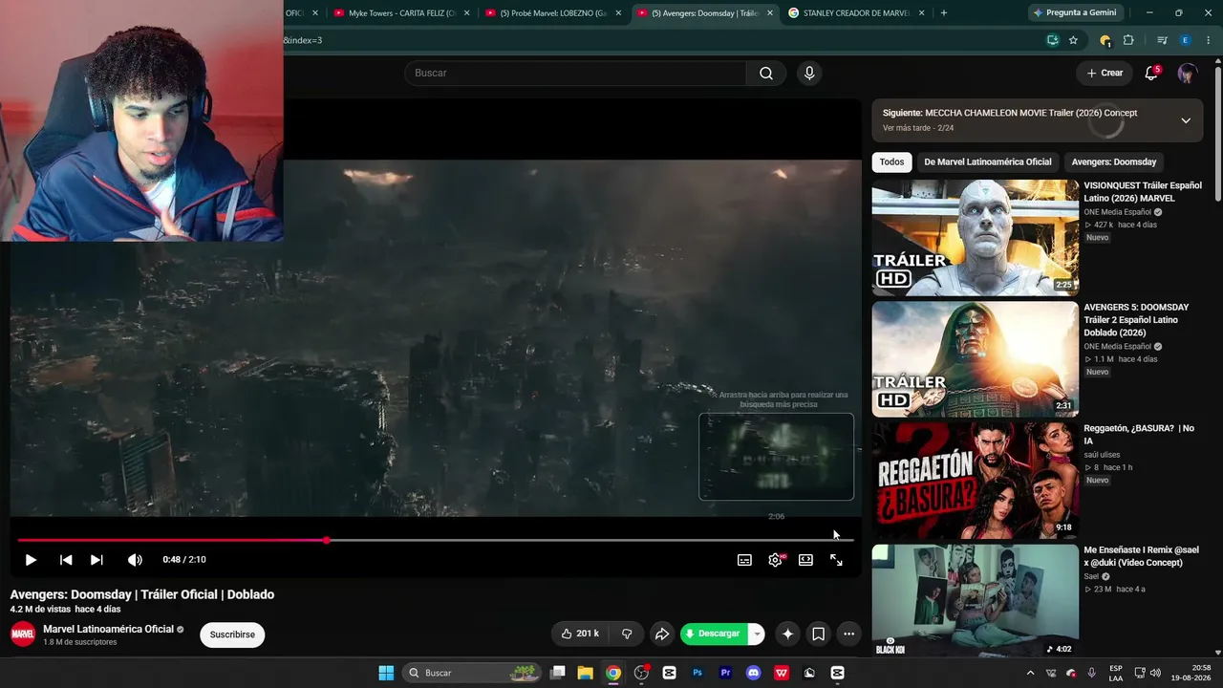Open Me Enseñaste I Remix video title
Screen dimensions: 1223x688
(1141, 556)
